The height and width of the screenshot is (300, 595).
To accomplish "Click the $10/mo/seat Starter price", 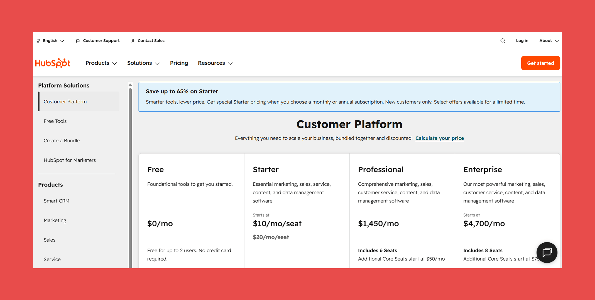I will coord(277,224).
